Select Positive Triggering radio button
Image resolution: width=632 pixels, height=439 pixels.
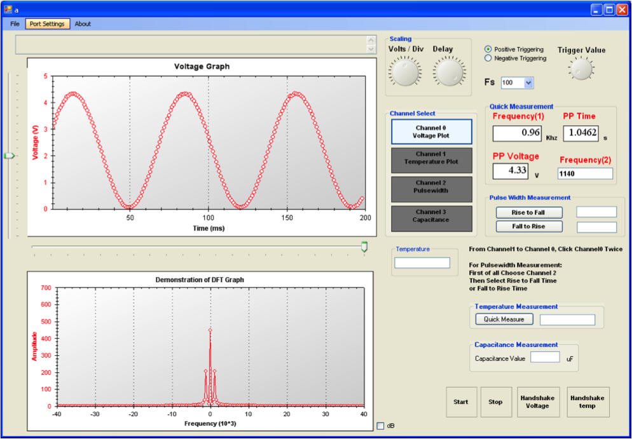click(x=488, y=49)
